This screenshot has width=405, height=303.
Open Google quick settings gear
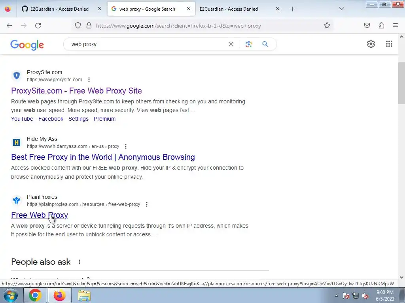click(371, 44)
